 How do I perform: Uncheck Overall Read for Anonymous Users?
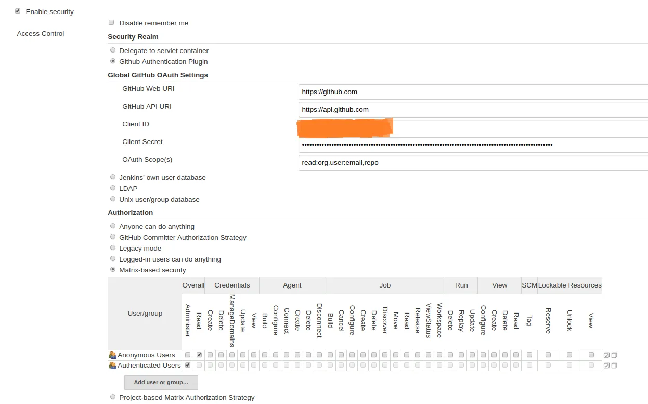pyautogui.click(x=199, y=355)
